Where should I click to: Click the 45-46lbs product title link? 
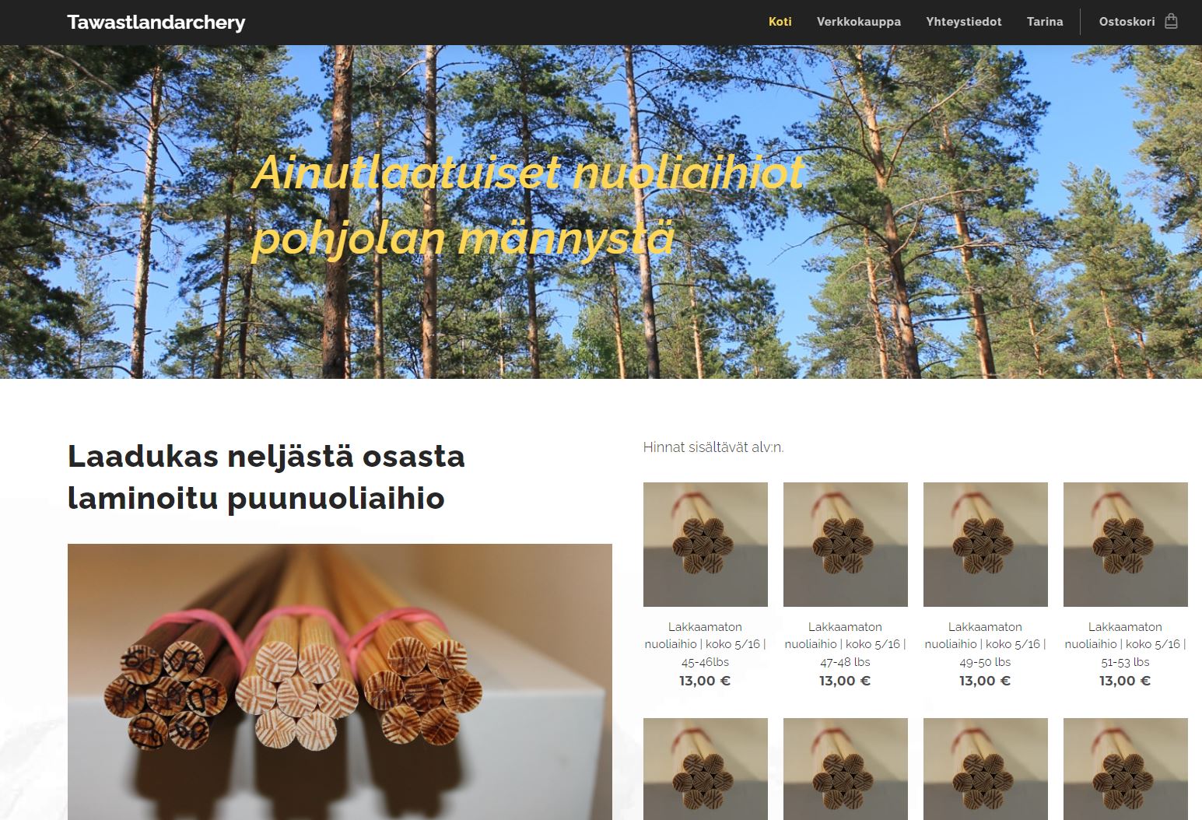[706, 644]
